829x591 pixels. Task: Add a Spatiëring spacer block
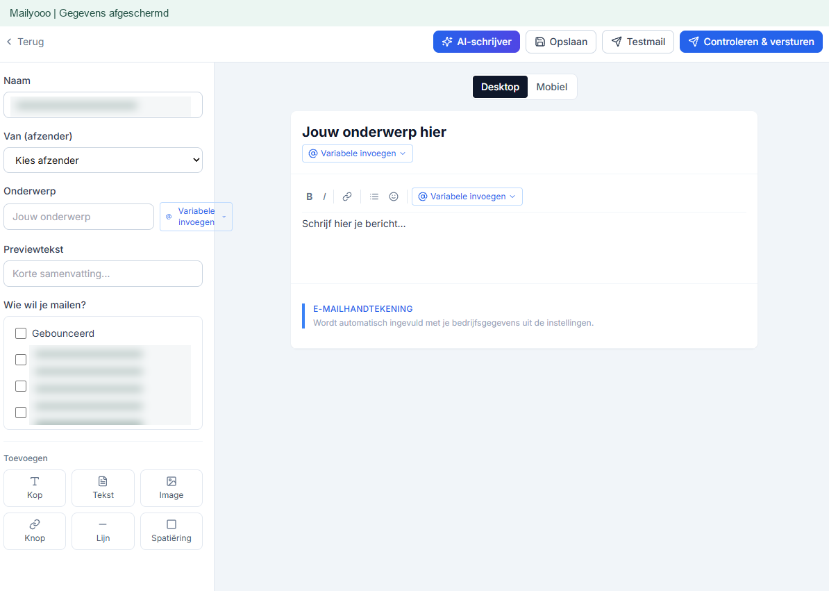click(171, 531)
